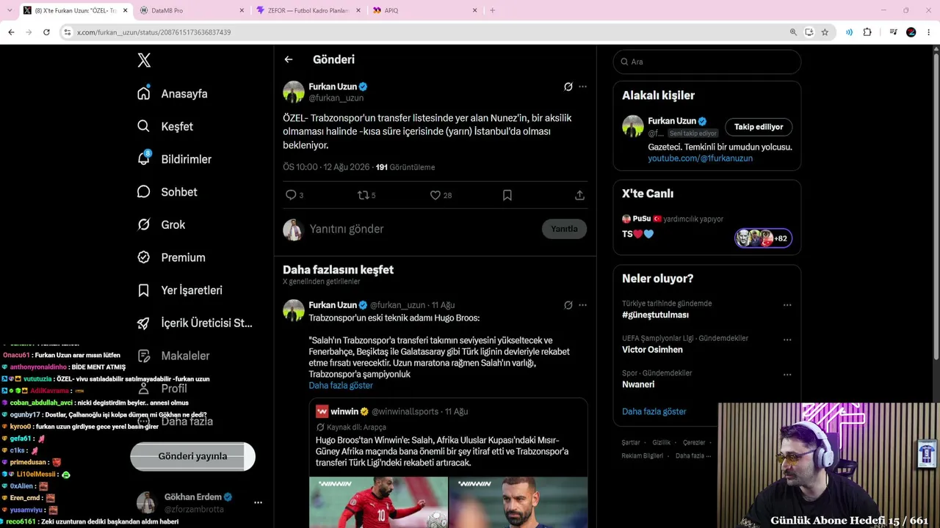Open Grok actions on the Hugo Broos post
Screen dimensions: 940x528
[x=568, y=305]
